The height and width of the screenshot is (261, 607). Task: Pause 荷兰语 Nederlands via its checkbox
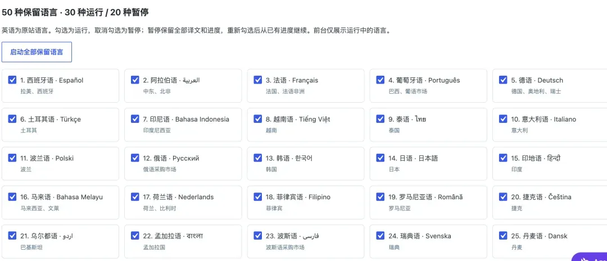pyautogui.click(x=135, y=197)
